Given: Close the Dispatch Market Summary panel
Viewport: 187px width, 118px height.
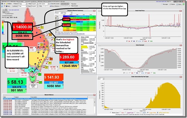Looking at the screenshot, I should (94, 11).
